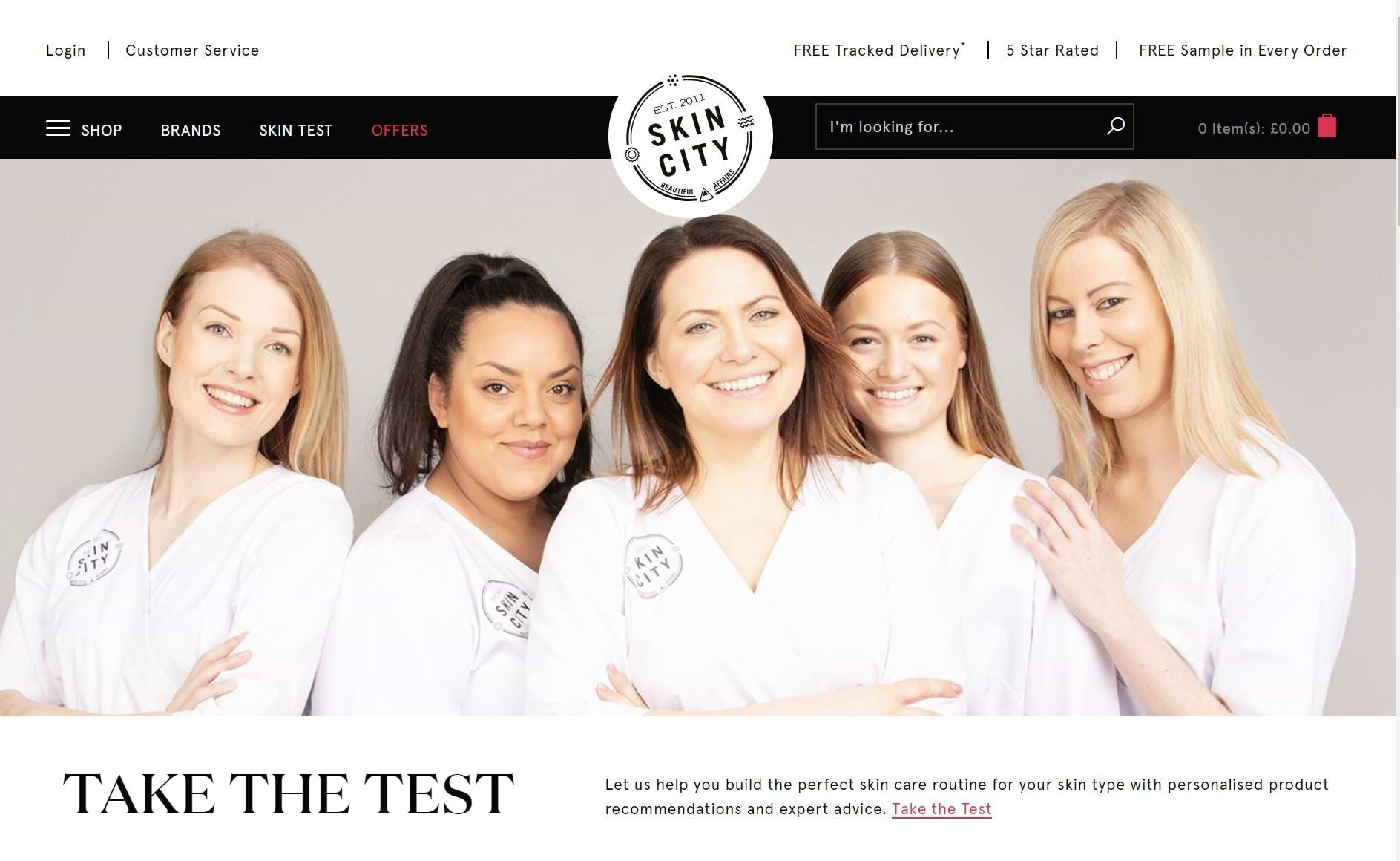Follow the pink Take the Test link
Image resolution: width=1400 pixels, height=861 pixels.
(x=941, y=809)
